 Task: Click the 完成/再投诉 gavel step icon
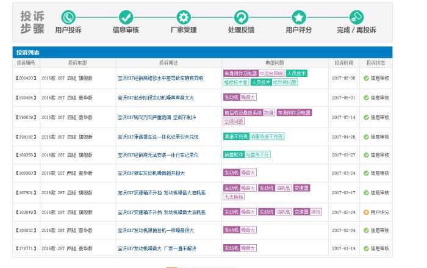coord(357,18)
